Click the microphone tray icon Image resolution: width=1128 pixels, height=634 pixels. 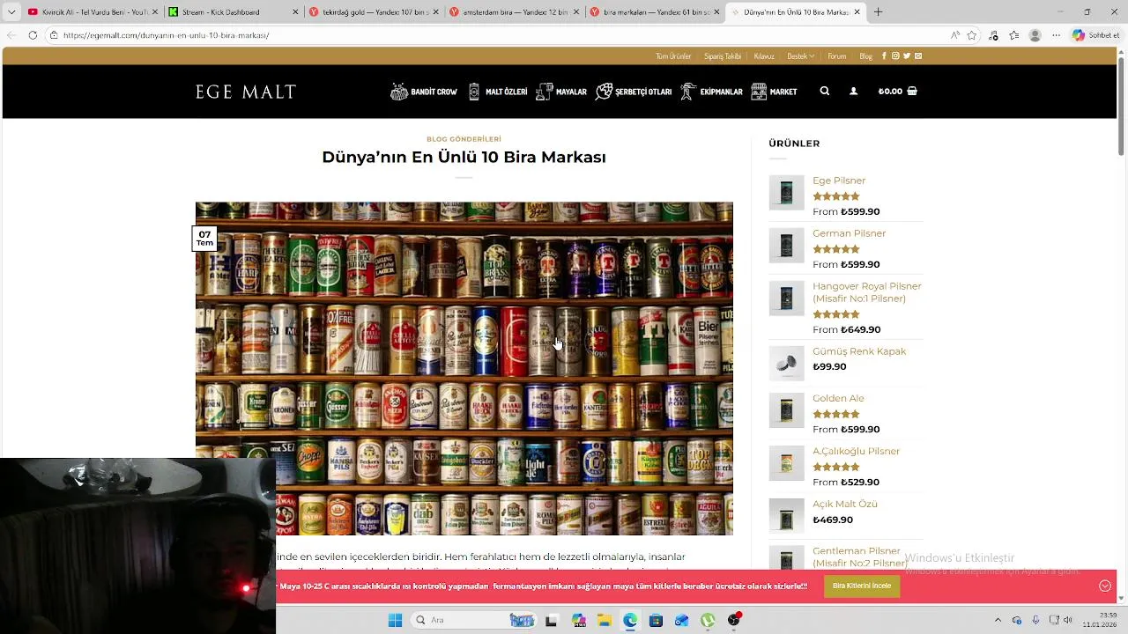[x=1035, y=620]
